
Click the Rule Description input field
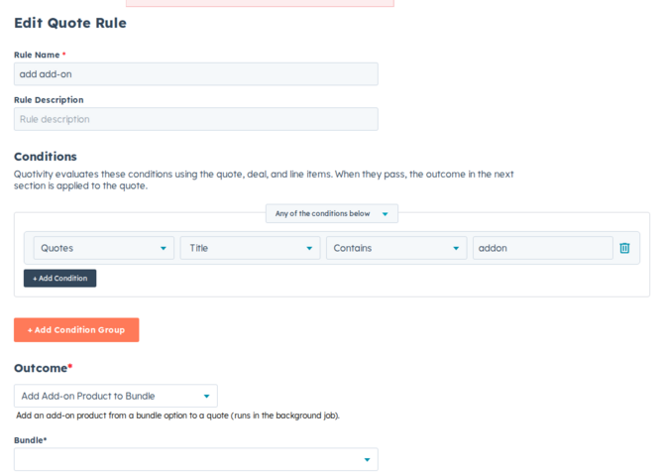195,119
